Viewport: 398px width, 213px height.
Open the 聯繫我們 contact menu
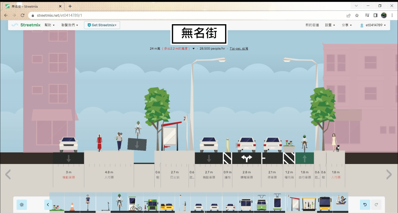tap(70, 25)
